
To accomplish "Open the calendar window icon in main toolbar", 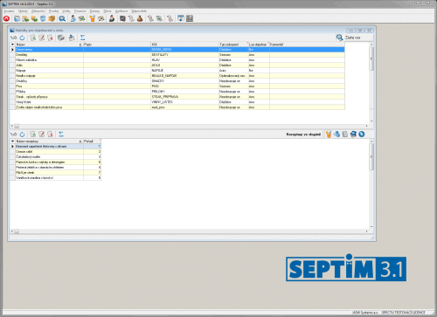I will click(x=181, y=18).
